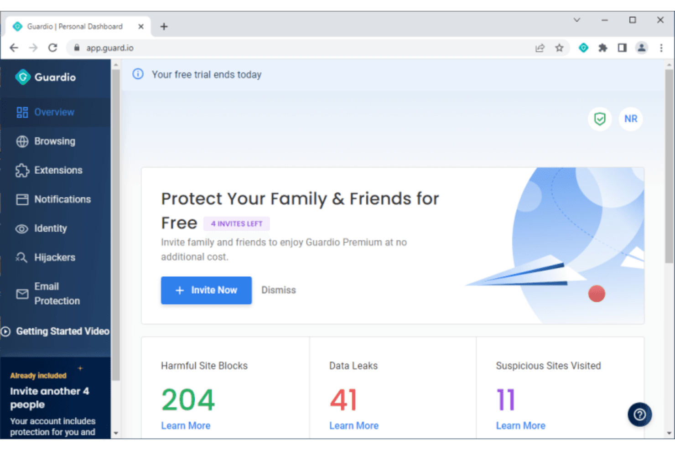The height and width of the screenshot is (450, 675).
Task: Bookmark this page with the star
Action: click(x=559, y=48)
